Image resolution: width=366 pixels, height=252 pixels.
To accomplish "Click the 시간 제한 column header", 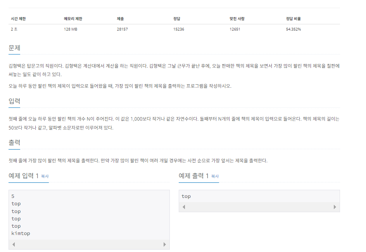I will click(x=18, y=19).
